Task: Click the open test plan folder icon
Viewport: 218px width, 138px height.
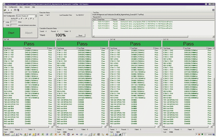Action: [5, 10]
